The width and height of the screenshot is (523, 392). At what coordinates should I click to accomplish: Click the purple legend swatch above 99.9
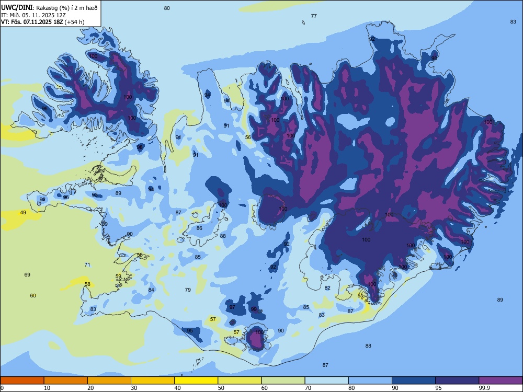point(501,381)
